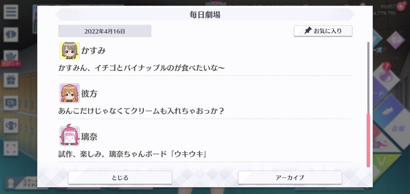Open the gift box present icon
Viewport: 410px width, 194px height.
pyautogui.click(x=11, y=80)
